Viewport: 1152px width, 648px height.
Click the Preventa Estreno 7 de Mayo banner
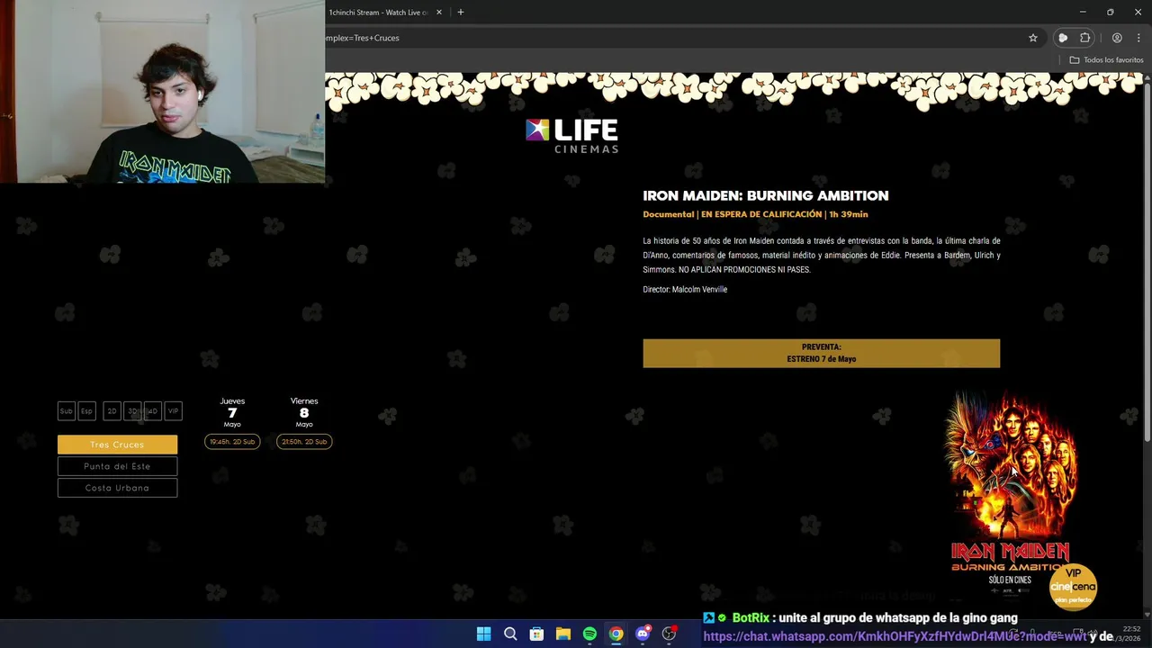click(x=821, y=353)
